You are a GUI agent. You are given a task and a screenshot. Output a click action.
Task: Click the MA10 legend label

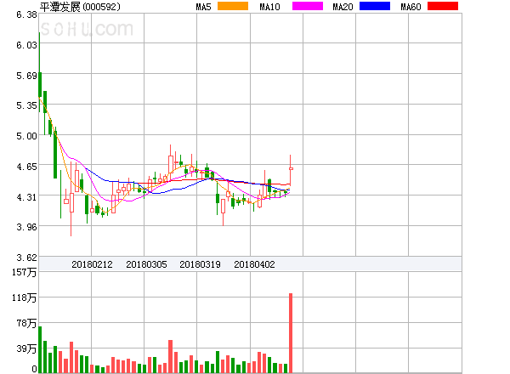click(x=269, y=7)
